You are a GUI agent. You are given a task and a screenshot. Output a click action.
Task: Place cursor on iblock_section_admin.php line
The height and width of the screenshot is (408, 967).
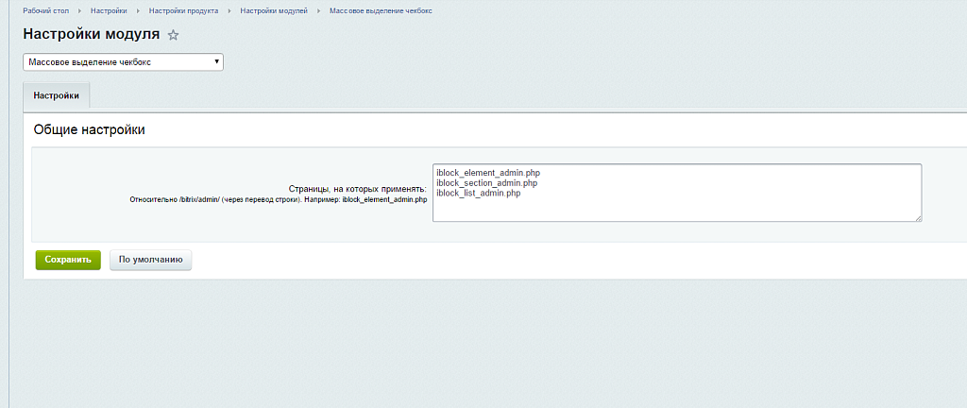tap(486, 183)
